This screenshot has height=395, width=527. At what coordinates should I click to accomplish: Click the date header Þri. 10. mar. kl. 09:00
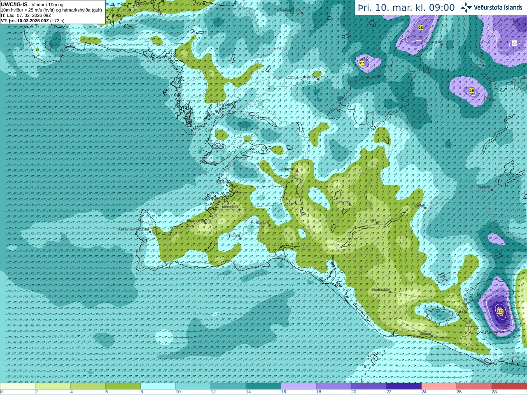pos(406,7)
